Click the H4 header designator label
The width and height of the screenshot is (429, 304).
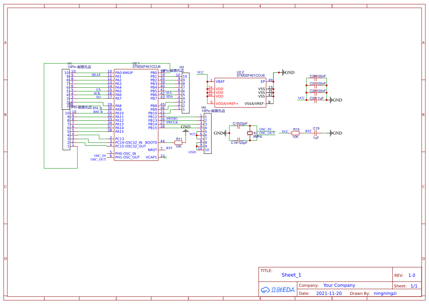click(x=204, y=107)
